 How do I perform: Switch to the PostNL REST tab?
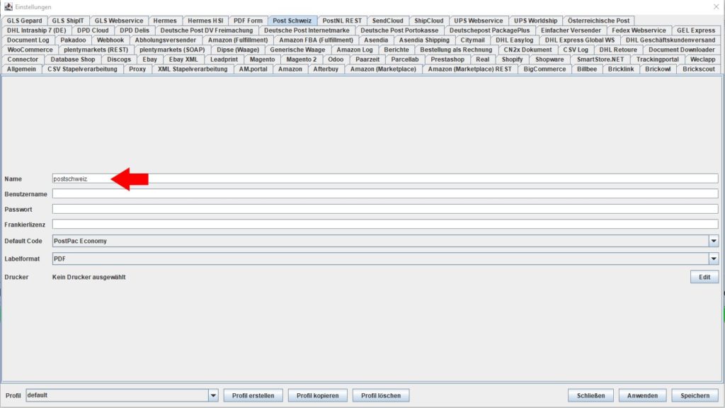[x=342, y=21]
